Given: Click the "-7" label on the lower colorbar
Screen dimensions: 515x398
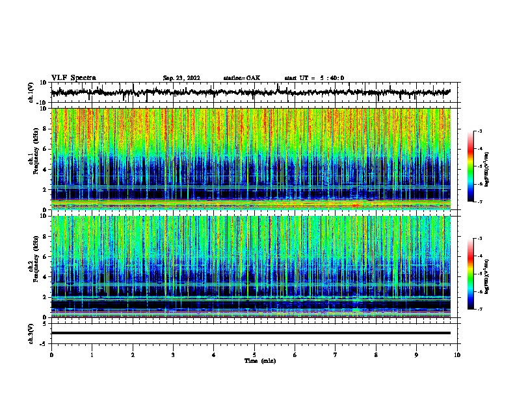Looking at the screenshot, I should click(x=479, y=310).
